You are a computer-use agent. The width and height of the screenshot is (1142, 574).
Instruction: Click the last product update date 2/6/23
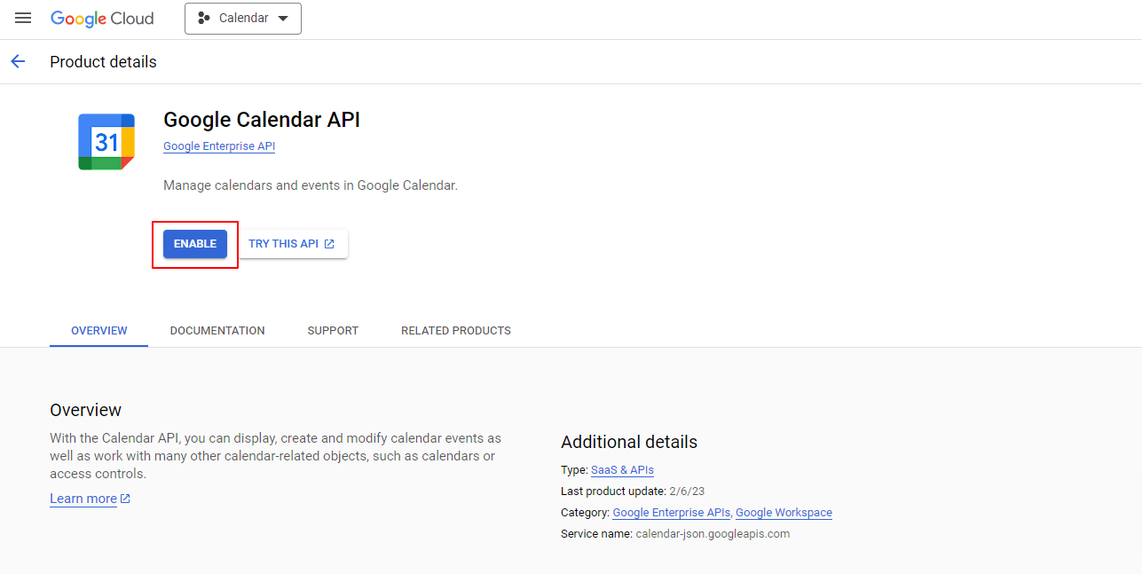[x=687, y=491]
